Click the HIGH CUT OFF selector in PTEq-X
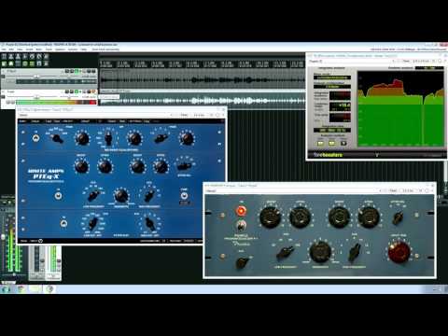The height and width of the screenshot is (336, 448). click(150, 223)
